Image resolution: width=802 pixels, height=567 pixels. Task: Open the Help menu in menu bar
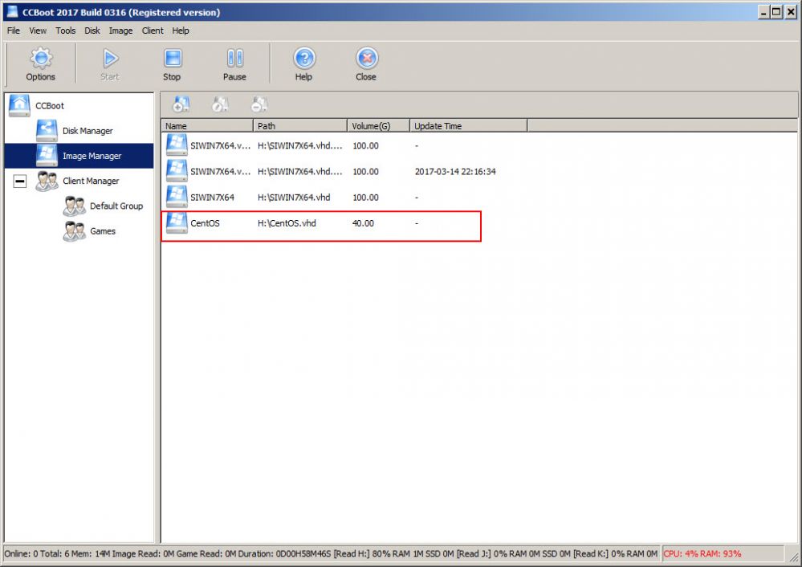point(181,31)
